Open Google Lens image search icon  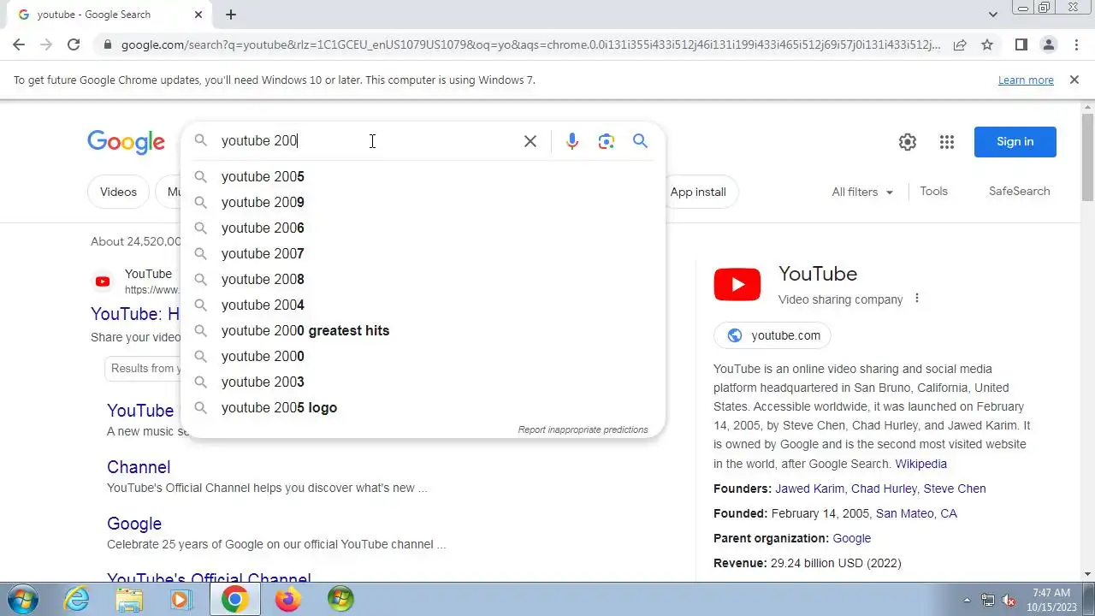pos(607,141)
